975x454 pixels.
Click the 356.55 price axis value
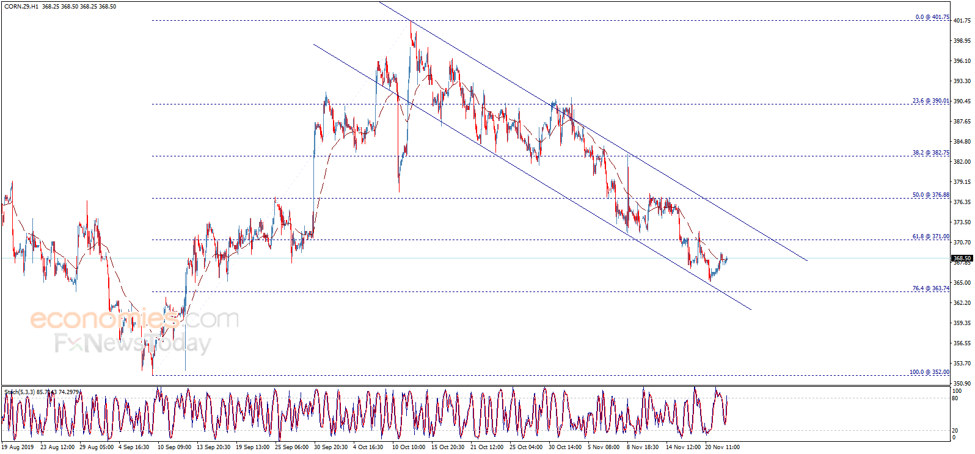tap(962, 343)
